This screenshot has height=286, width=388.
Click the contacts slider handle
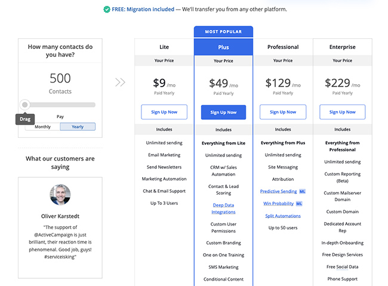coord(25,104)
